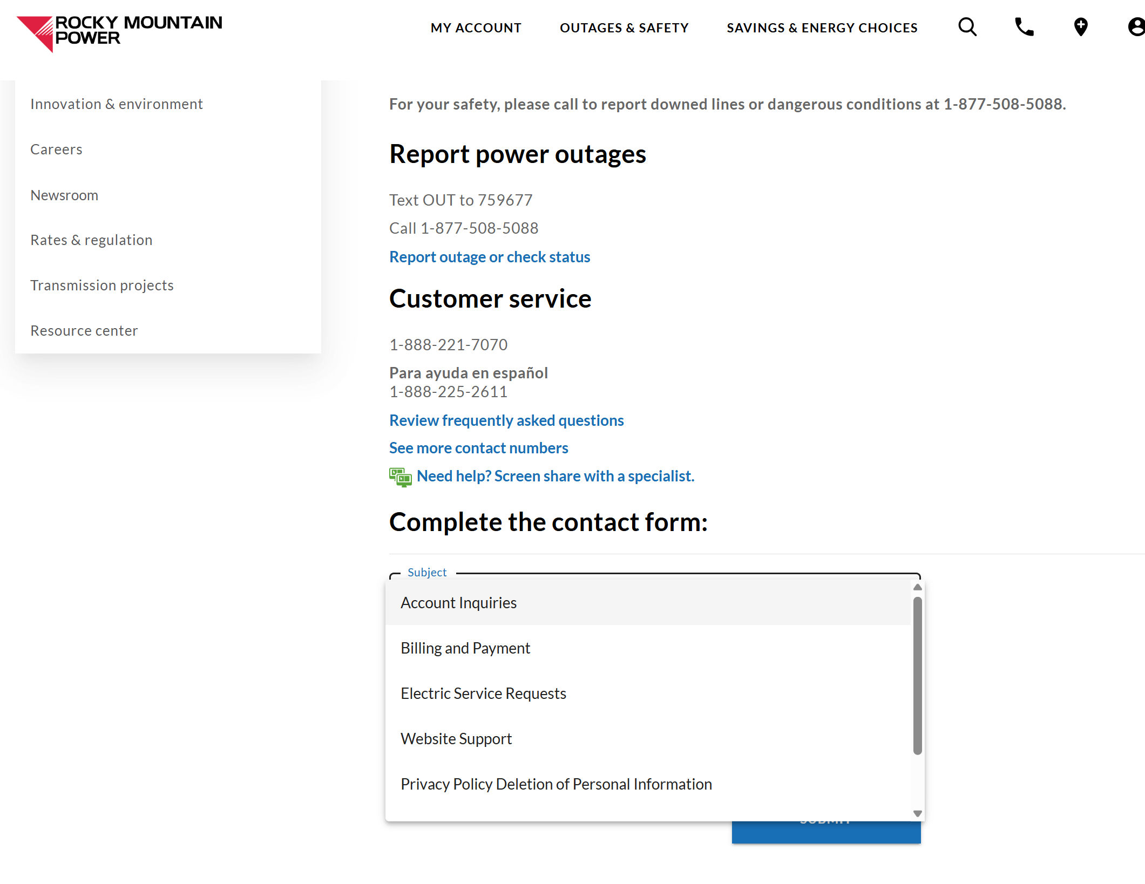Choose Electric Service Requests option
The width and height of the screenshot is (1145, 884).
tap(648, 693)
